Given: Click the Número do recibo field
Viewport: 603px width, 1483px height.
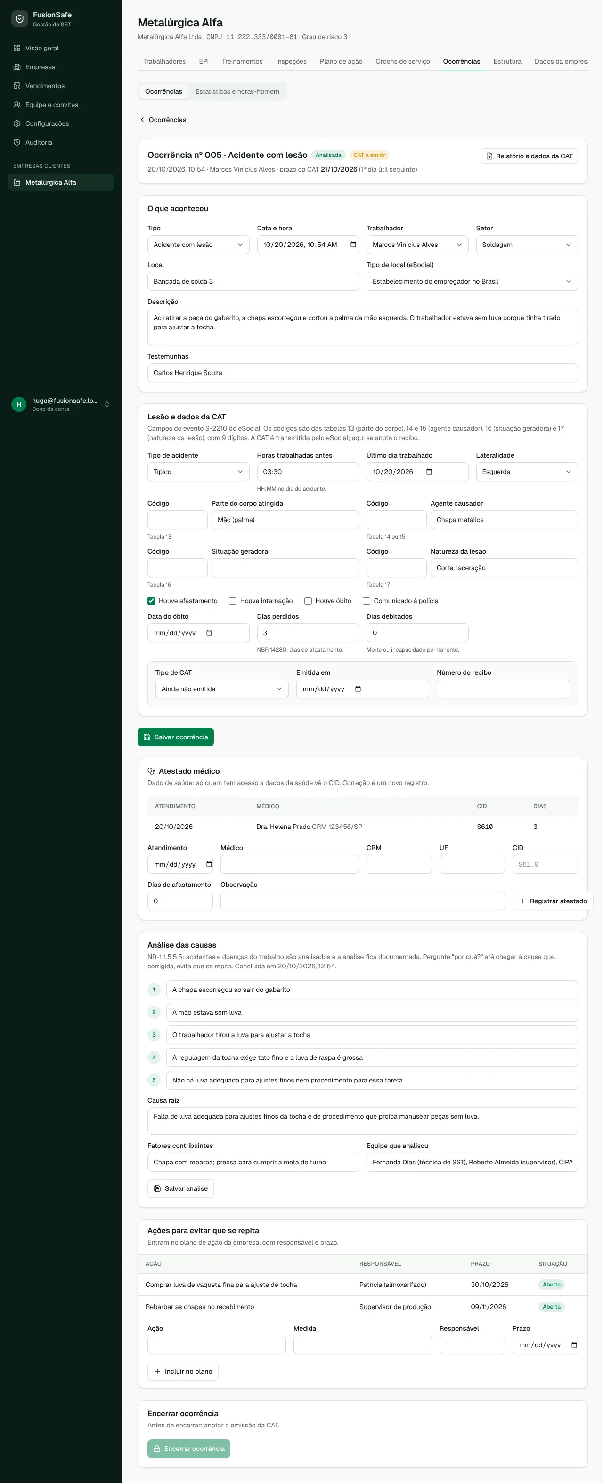Looking at the screenshot, I should click(x=504, y=689).
